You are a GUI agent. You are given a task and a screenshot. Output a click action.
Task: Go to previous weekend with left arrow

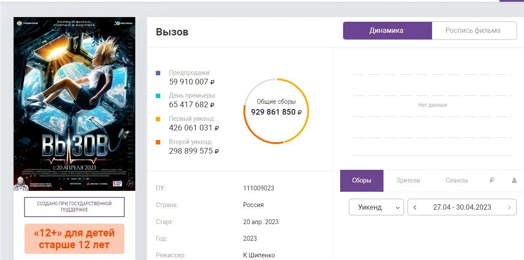pyautogui.click(x=415, y=207)
